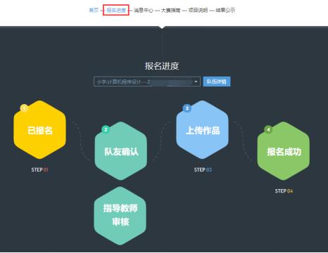Image resolution: width=328 pixels, height=253 pixels.
Task: Go to 首页 in navigation
Action: tap(94, 10)
